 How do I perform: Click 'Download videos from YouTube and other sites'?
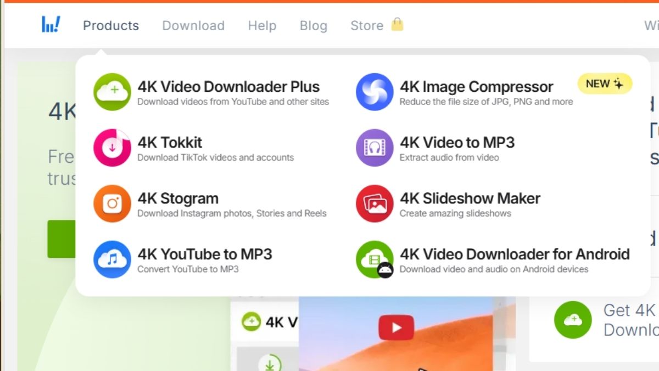click(x=233, y=102)
